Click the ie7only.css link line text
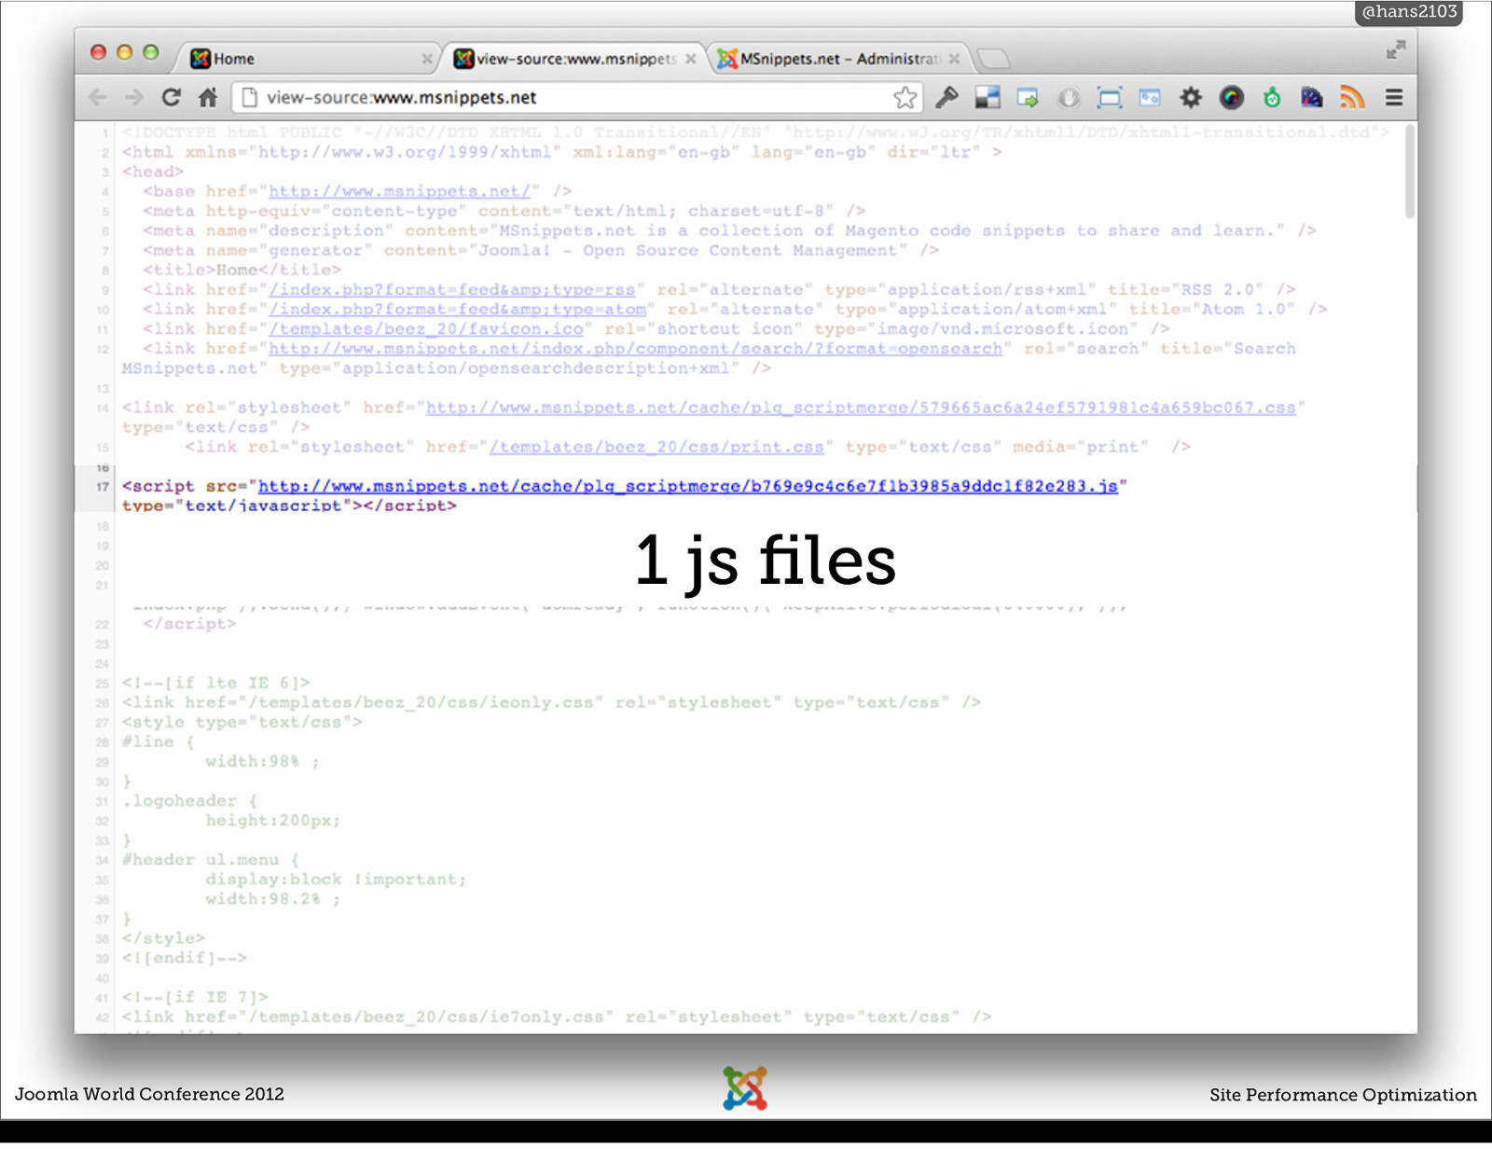The height and width of the screenshot is (1149, 1492). [x=557, y=1017]
